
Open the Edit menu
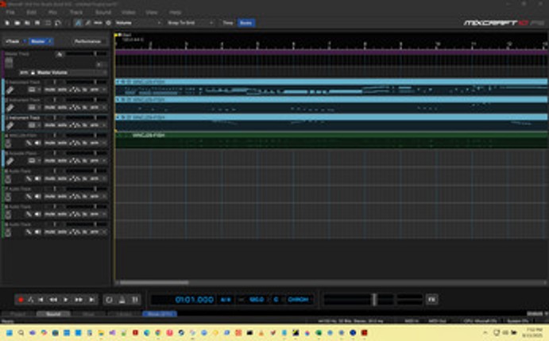pos(31,12)
